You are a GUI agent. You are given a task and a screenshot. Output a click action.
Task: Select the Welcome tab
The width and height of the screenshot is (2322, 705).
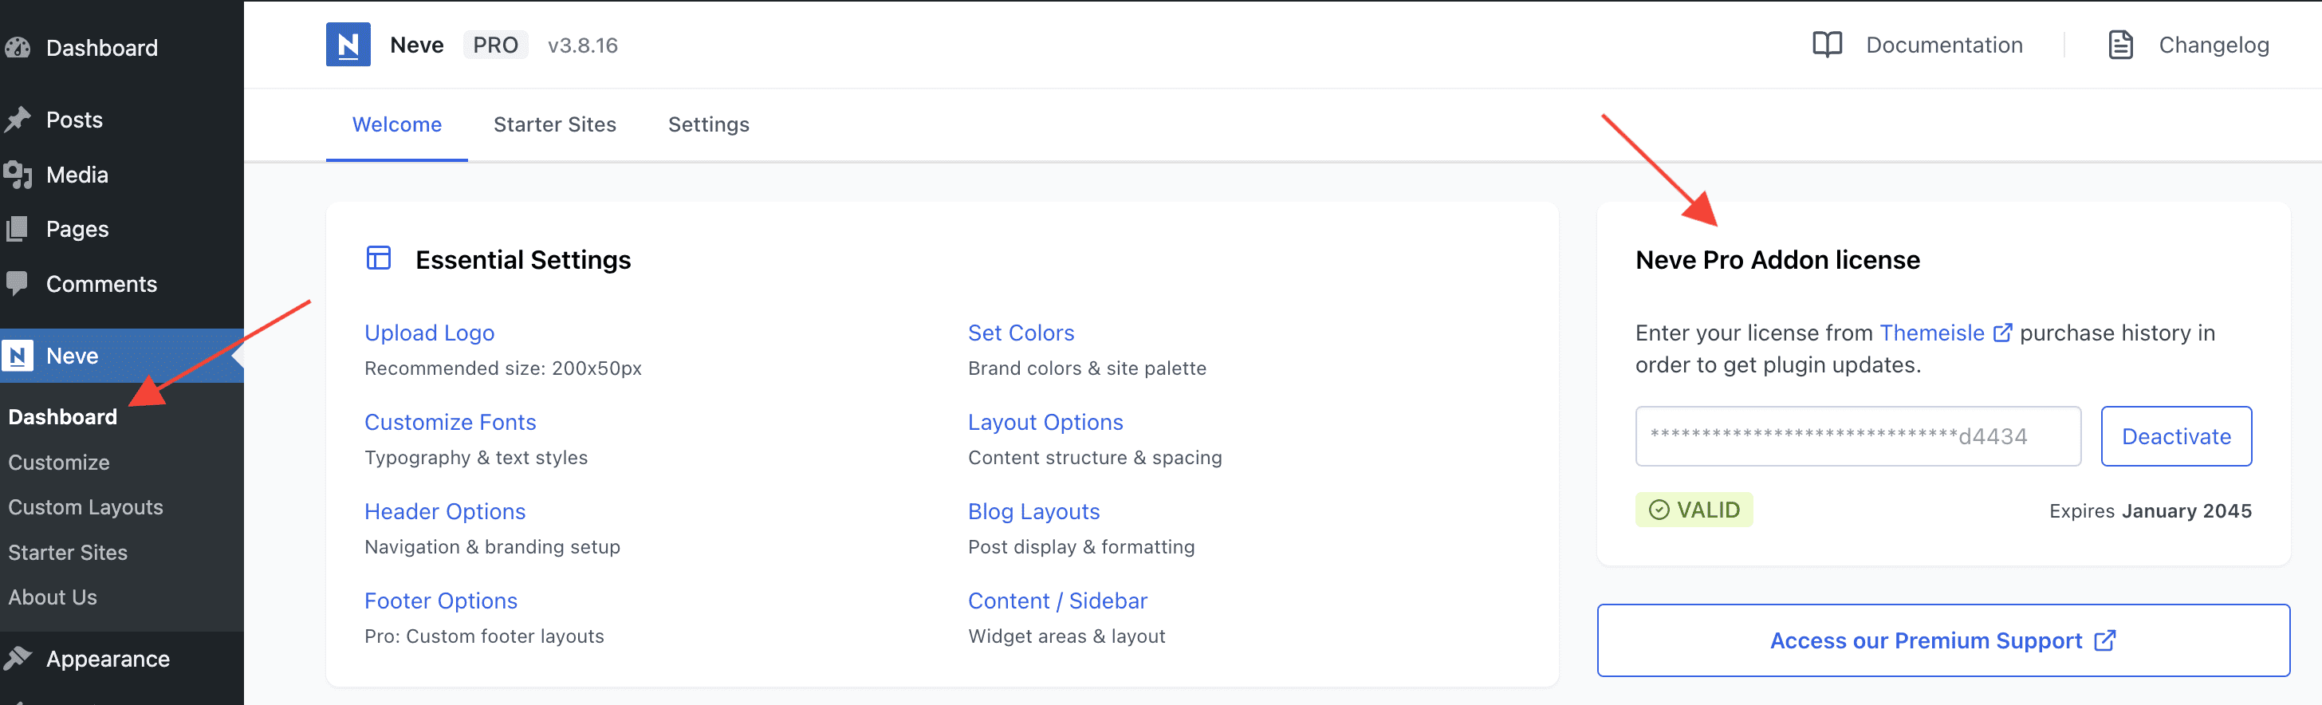tap(396, 124)
